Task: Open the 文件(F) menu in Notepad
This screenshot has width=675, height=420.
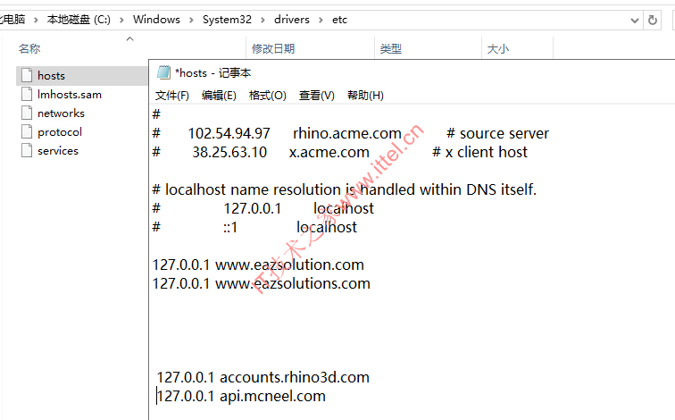Action: click(172, 96)
